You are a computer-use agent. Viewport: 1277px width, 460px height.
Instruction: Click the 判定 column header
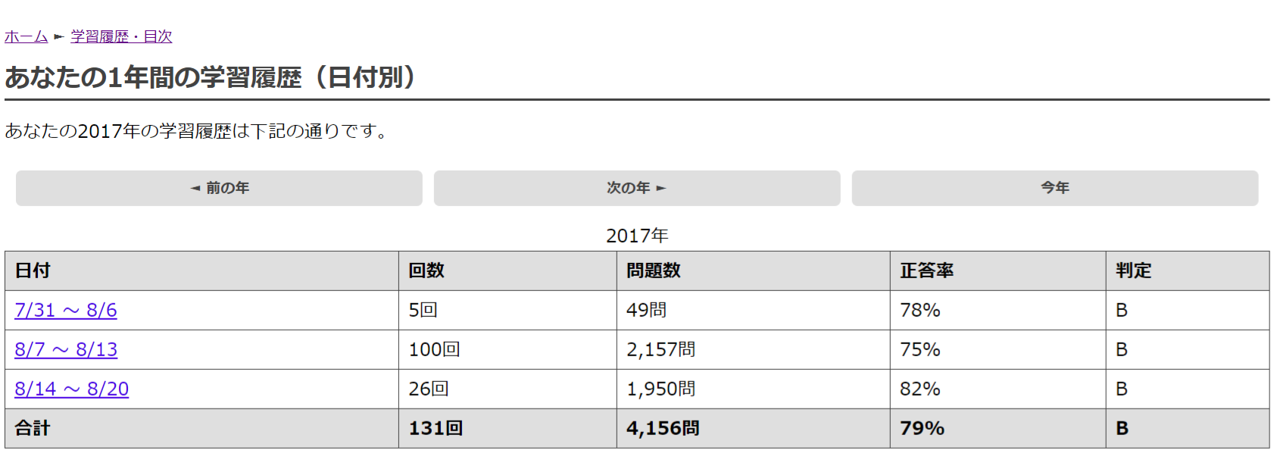click(x=1134, y=271)
